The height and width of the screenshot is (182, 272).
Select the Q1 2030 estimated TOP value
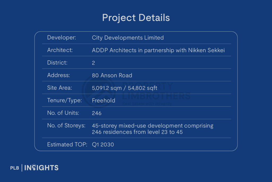point(103,145)
